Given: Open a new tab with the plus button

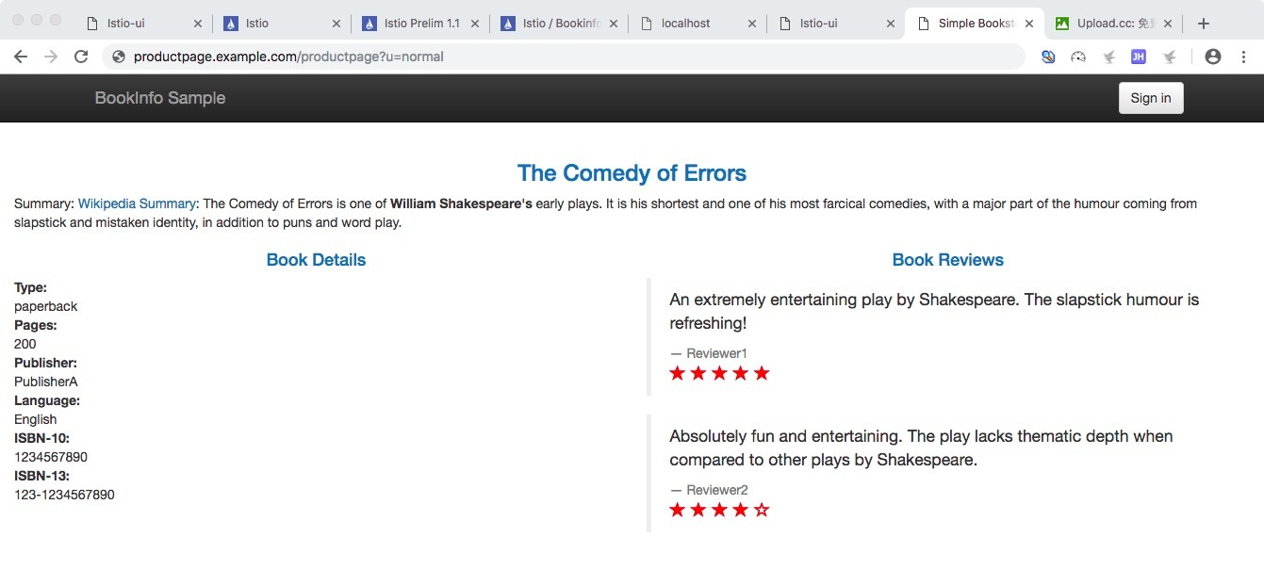Looking at the screenshot, I should point(1203,24).
